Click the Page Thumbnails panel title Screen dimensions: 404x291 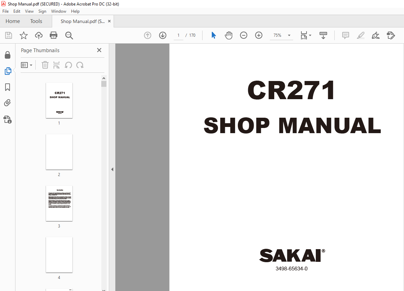[40, 50]
